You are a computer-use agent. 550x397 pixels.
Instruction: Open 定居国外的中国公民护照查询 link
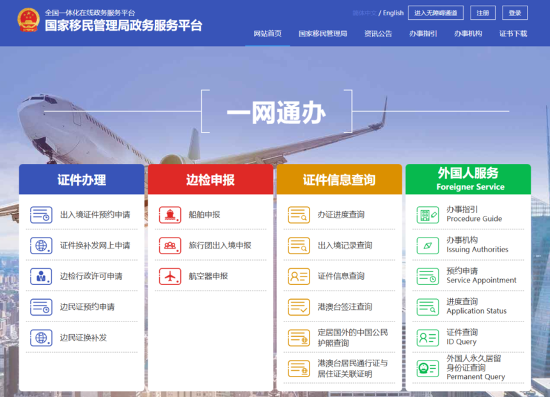pyautogui.click(x=352, y=338)
